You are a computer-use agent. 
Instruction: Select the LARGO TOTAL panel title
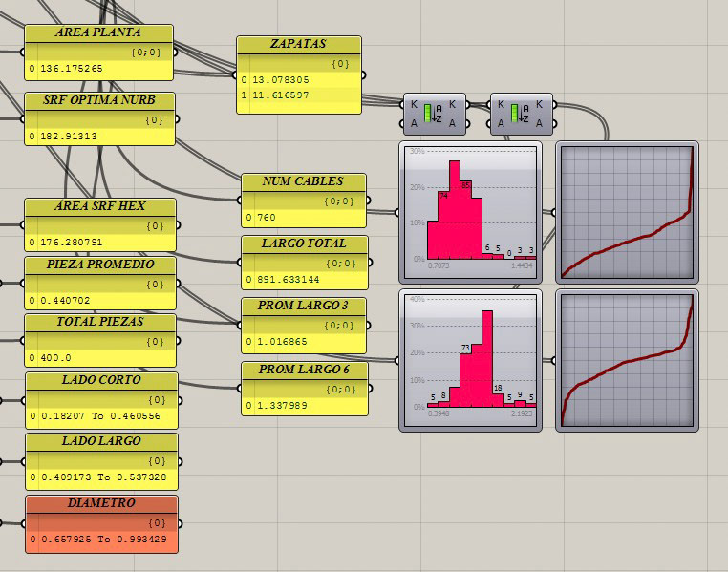coord(304,244)
